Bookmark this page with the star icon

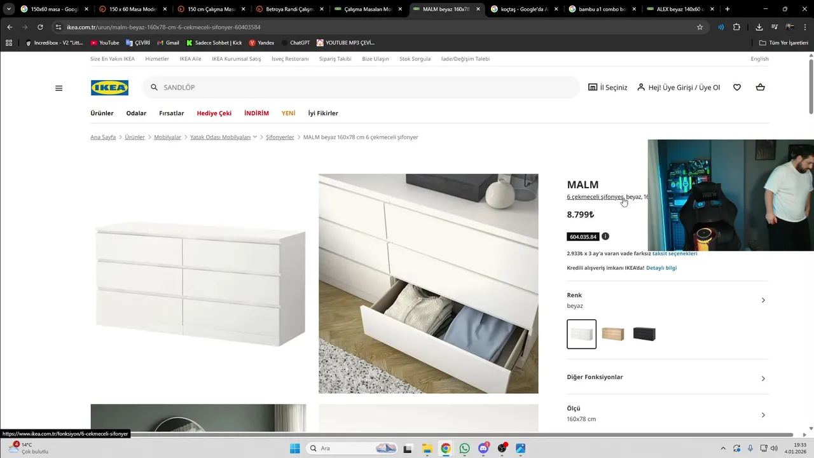coord(700,27)
